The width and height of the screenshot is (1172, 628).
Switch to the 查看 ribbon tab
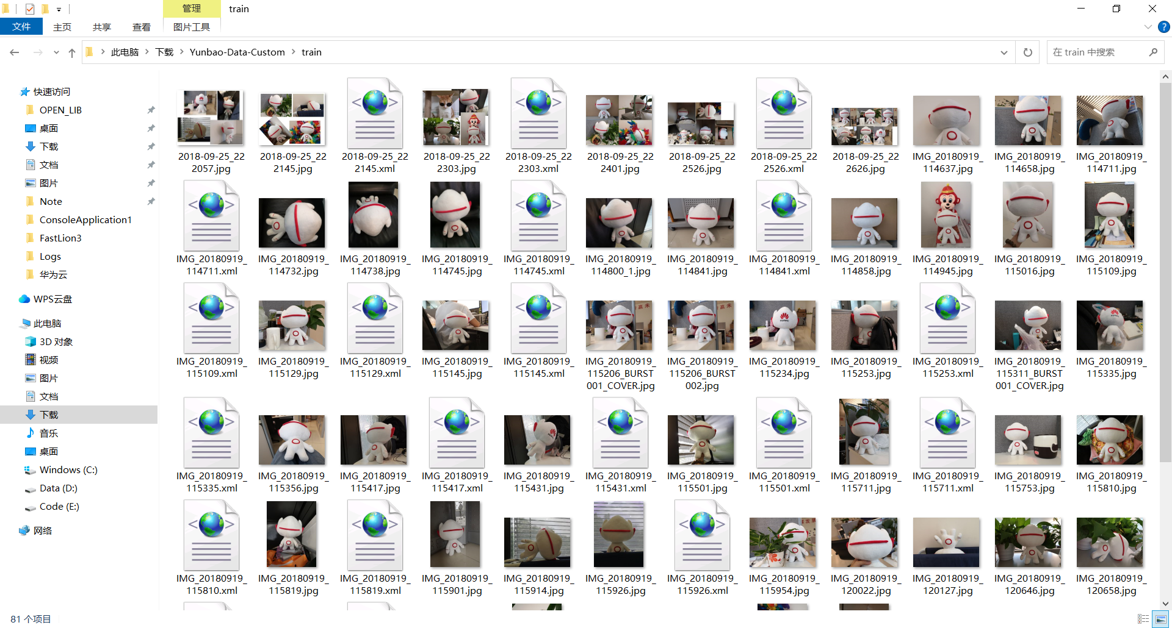pos(142,27)
